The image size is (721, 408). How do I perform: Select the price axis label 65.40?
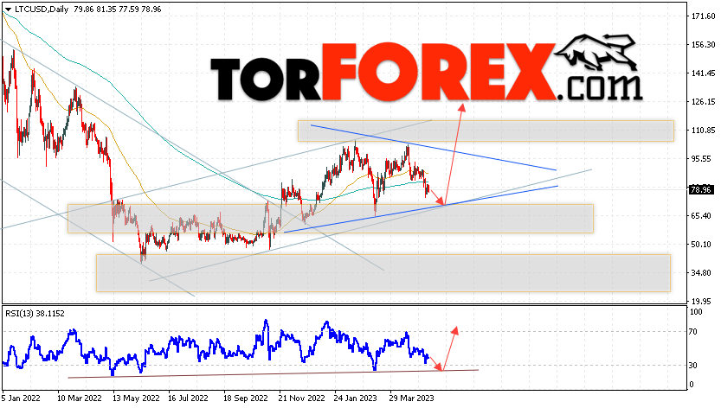pyautogui.click(x=702, y=215)
